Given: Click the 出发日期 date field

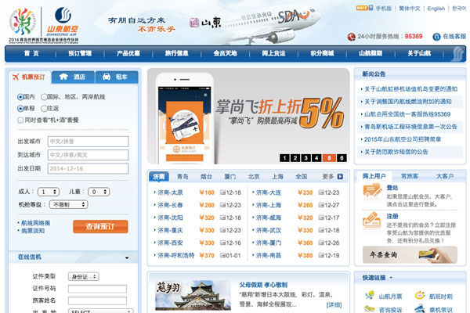Looking at the screenshot, I should 88,169.
